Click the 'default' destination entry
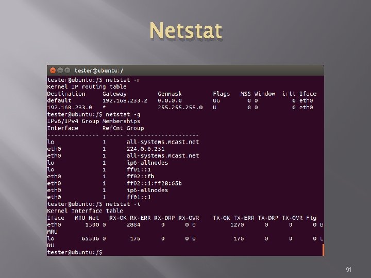 pyautogui.click(x=59, y=100)
